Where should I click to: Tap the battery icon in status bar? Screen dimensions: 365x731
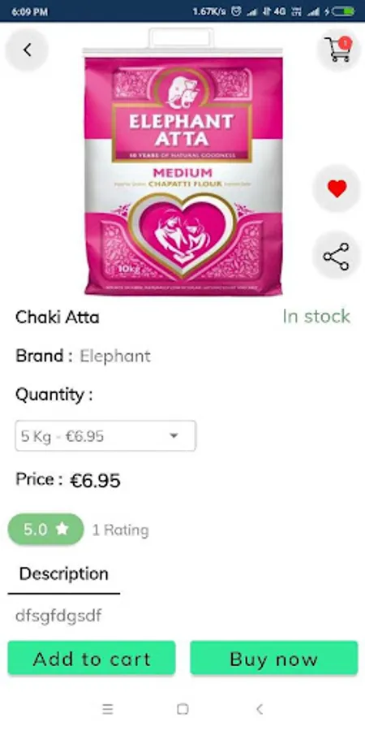tap(344, 11)
